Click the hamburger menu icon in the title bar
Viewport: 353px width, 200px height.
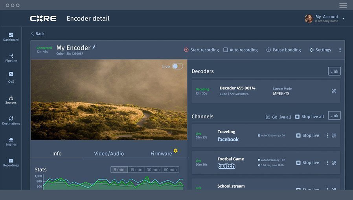343,5
